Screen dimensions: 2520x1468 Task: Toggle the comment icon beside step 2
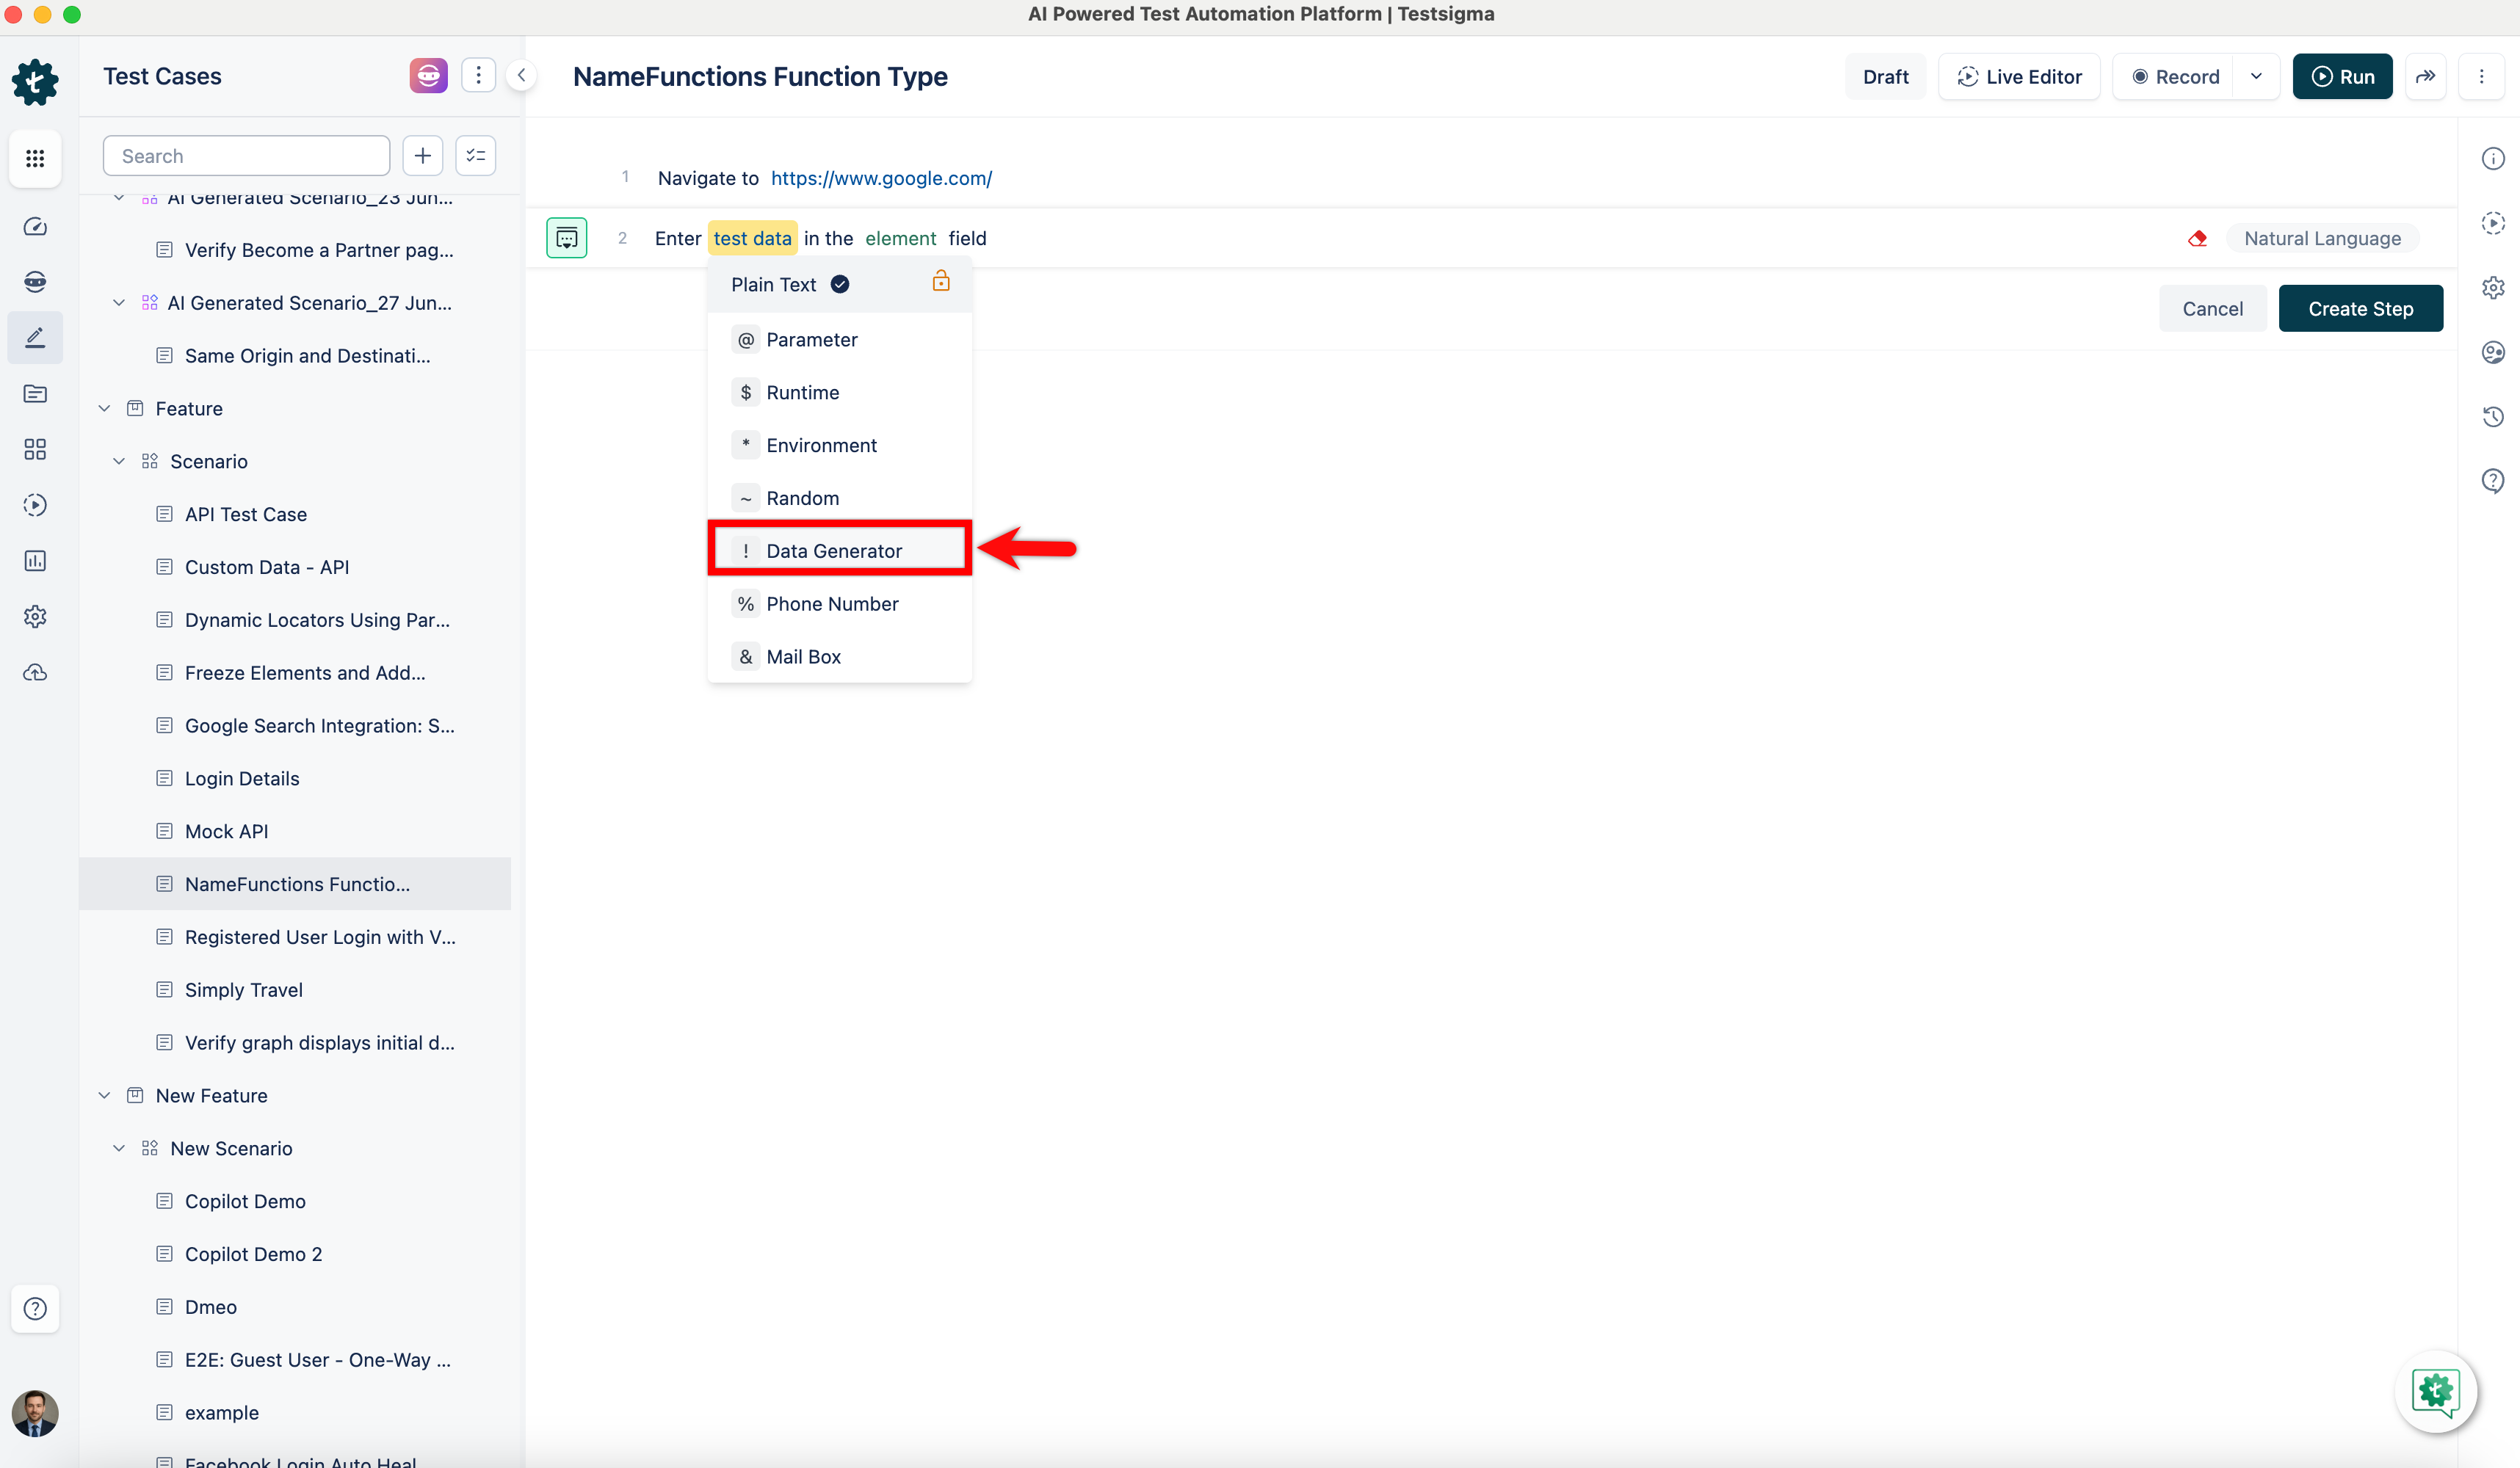[x=566, y=238]
